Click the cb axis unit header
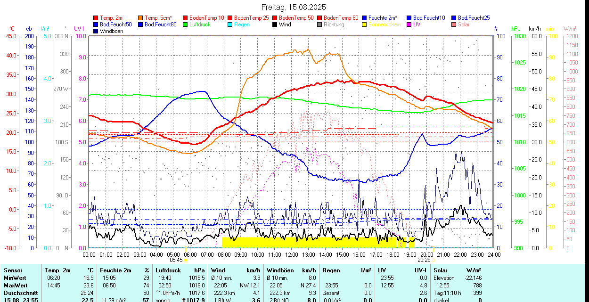Screen dimensions: 589x302 click(x=29, y=29)
